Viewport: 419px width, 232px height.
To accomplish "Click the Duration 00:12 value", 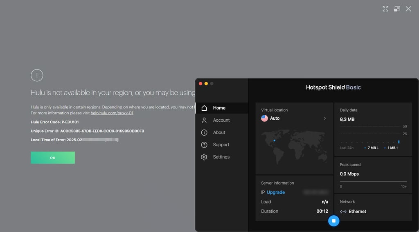I will pyautogui.click(x=322, y=211).
